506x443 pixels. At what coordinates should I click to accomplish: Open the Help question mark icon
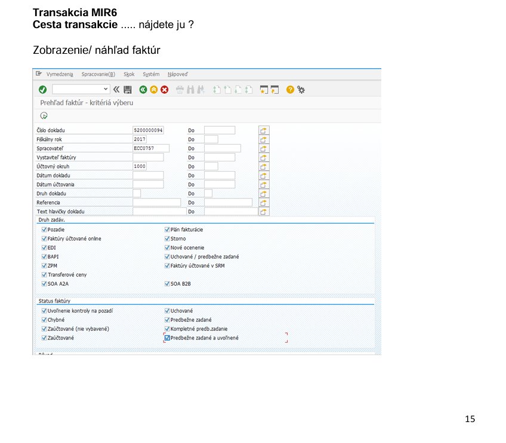tap(290, 90)
